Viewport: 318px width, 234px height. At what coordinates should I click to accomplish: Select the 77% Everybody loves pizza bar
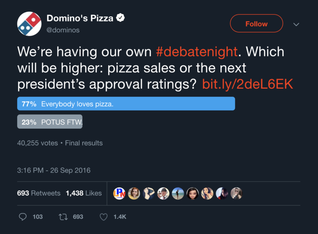pos(126,104)
